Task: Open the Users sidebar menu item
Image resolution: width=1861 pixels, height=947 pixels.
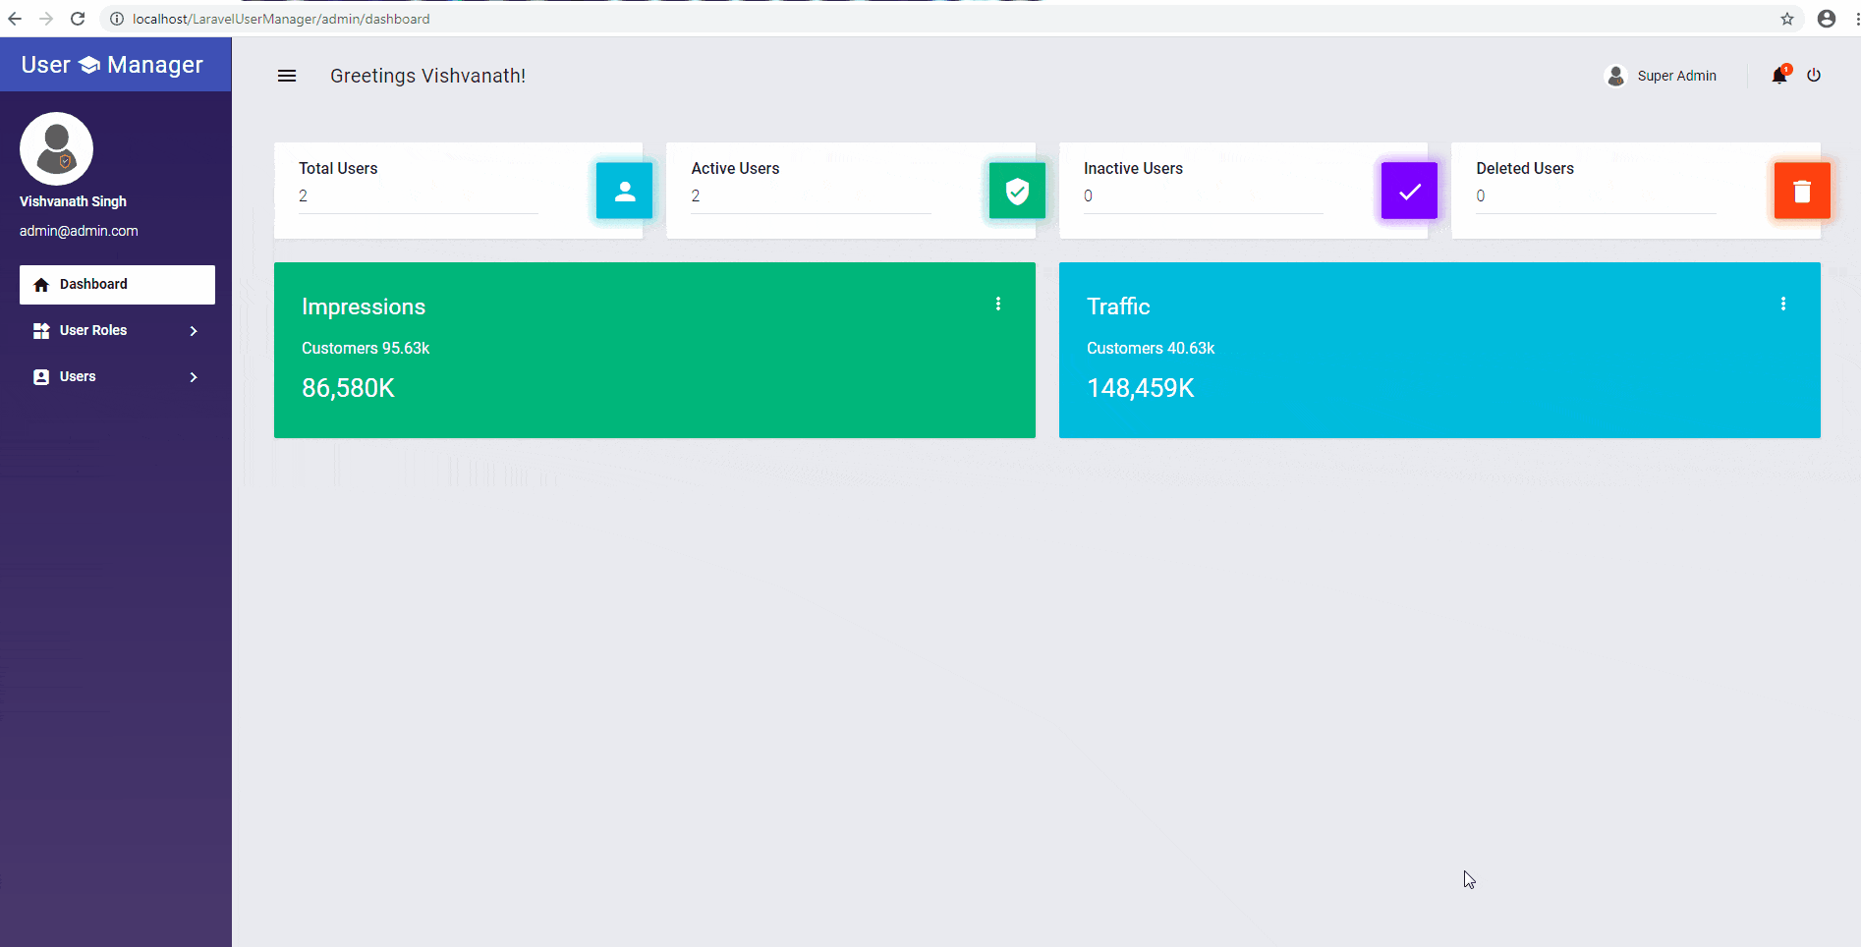Action: pyautogui.click(x=79, y=377)
